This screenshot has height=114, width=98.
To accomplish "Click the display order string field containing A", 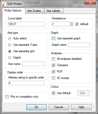I will pos(26,83).
